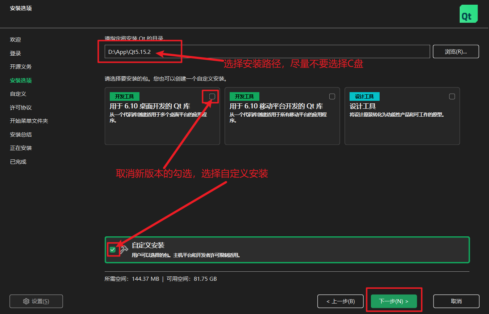Select the 正在安装 step in sidebar
Image resolution: width=489 pixels, height=314 pixels.
(x=21, y=148)
